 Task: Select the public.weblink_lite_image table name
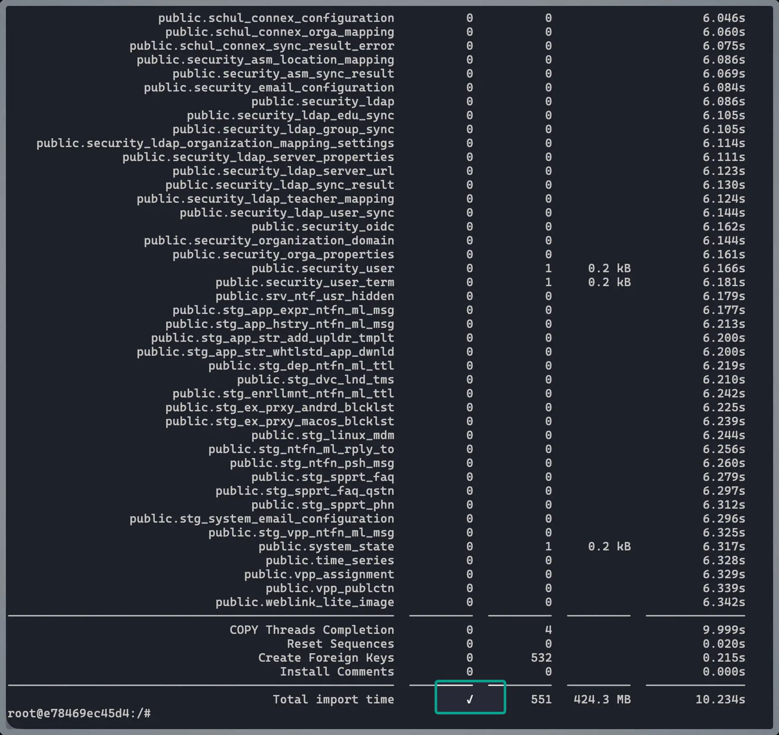point(304,602)
